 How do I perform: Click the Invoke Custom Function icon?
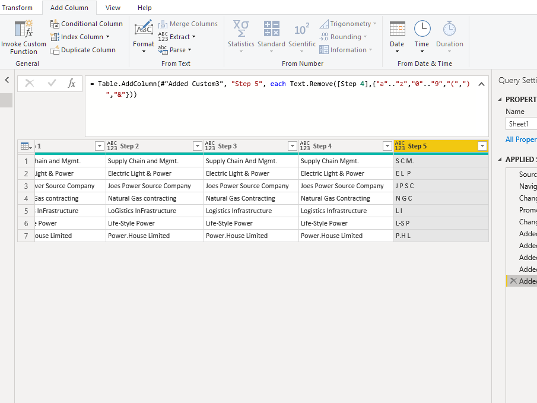24,30
